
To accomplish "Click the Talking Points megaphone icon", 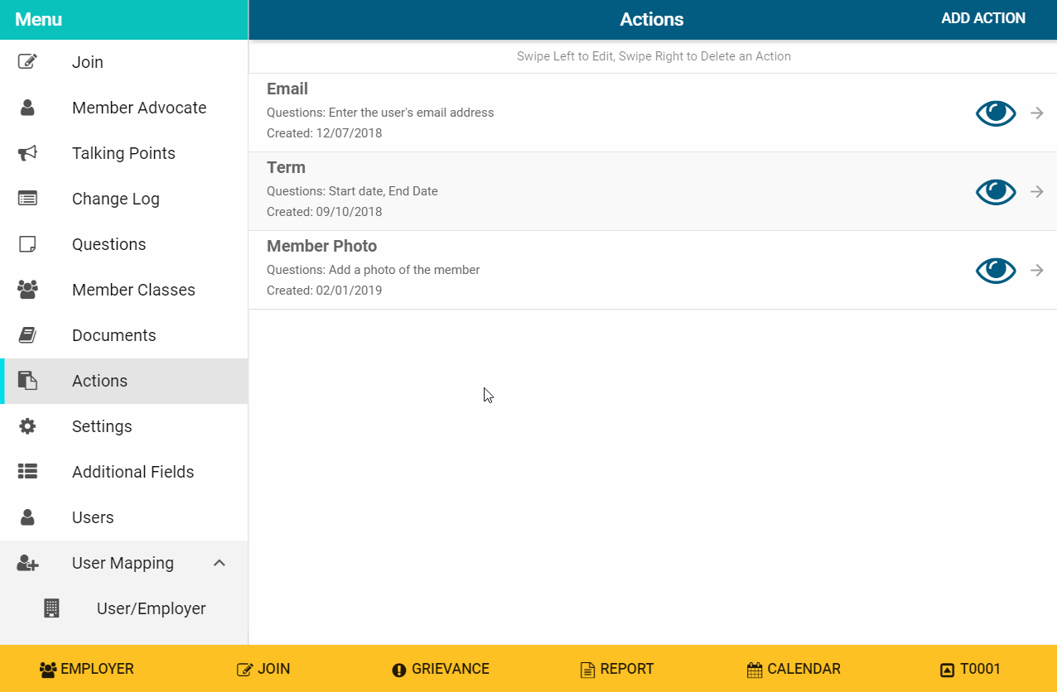I will [27, 153].
